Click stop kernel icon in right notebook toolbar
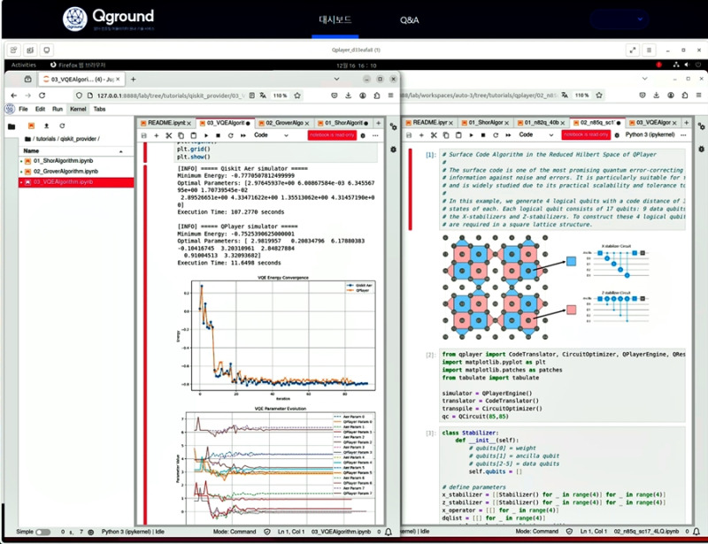 483,135
